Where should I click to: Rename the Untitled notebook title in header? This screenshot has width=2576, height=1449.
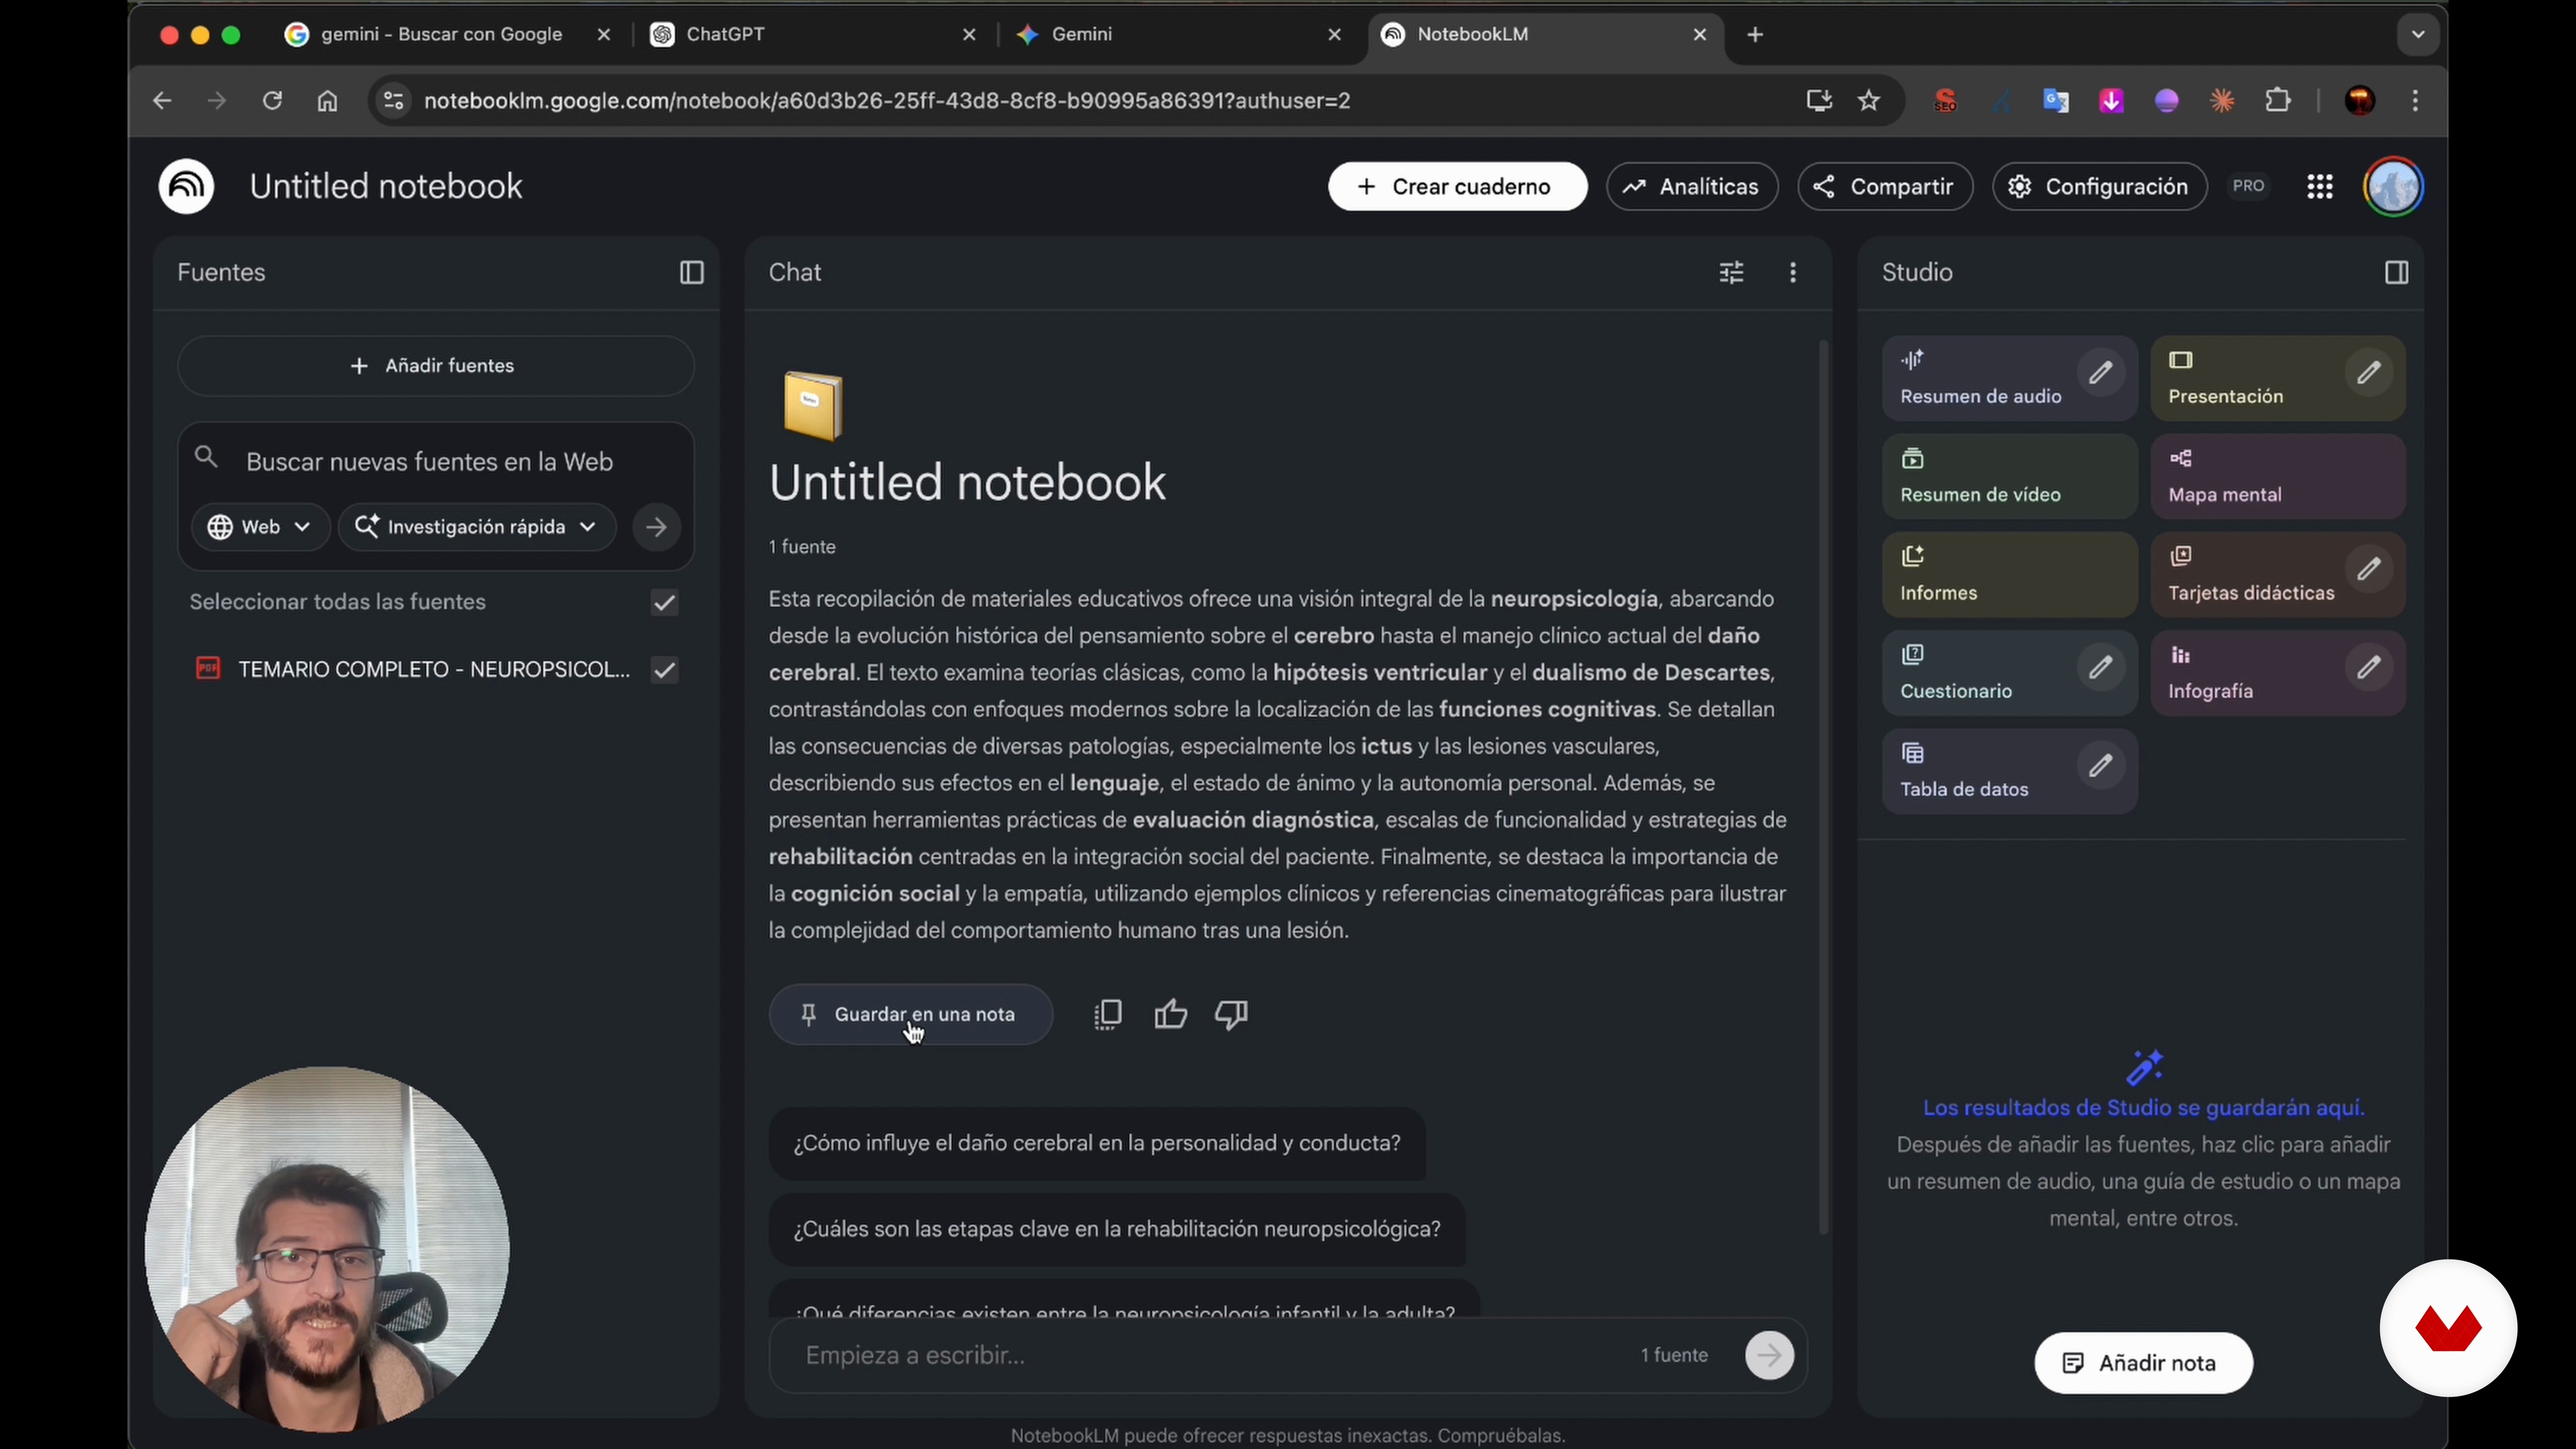point(386,186)
